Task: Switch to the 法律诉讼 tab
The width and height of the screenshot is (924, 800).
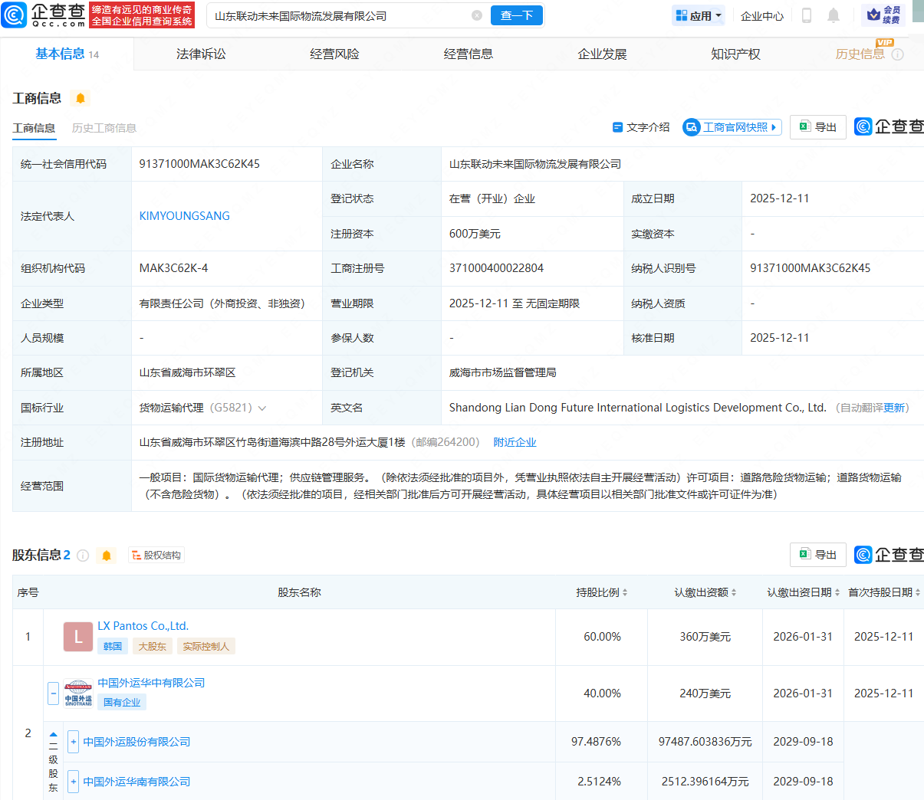Action: (x=201, y=54)
